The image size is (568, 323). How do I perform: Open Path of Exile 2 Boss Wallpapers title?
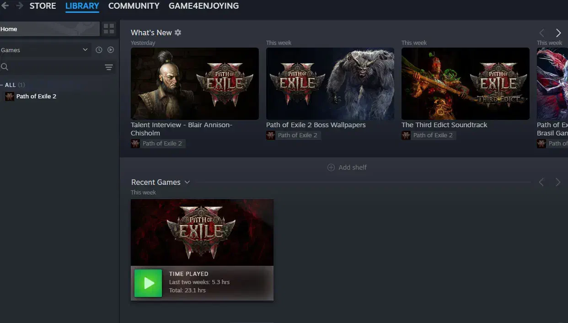coord(316,125)
